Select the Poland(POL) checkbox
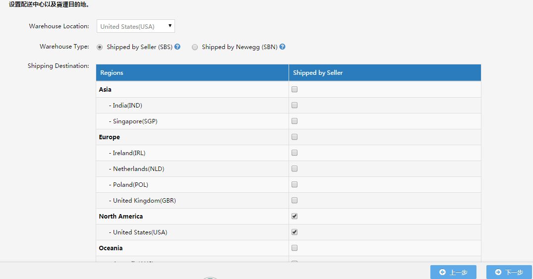The width and height of the screenshot is (533, 279). tap(295, 185)
